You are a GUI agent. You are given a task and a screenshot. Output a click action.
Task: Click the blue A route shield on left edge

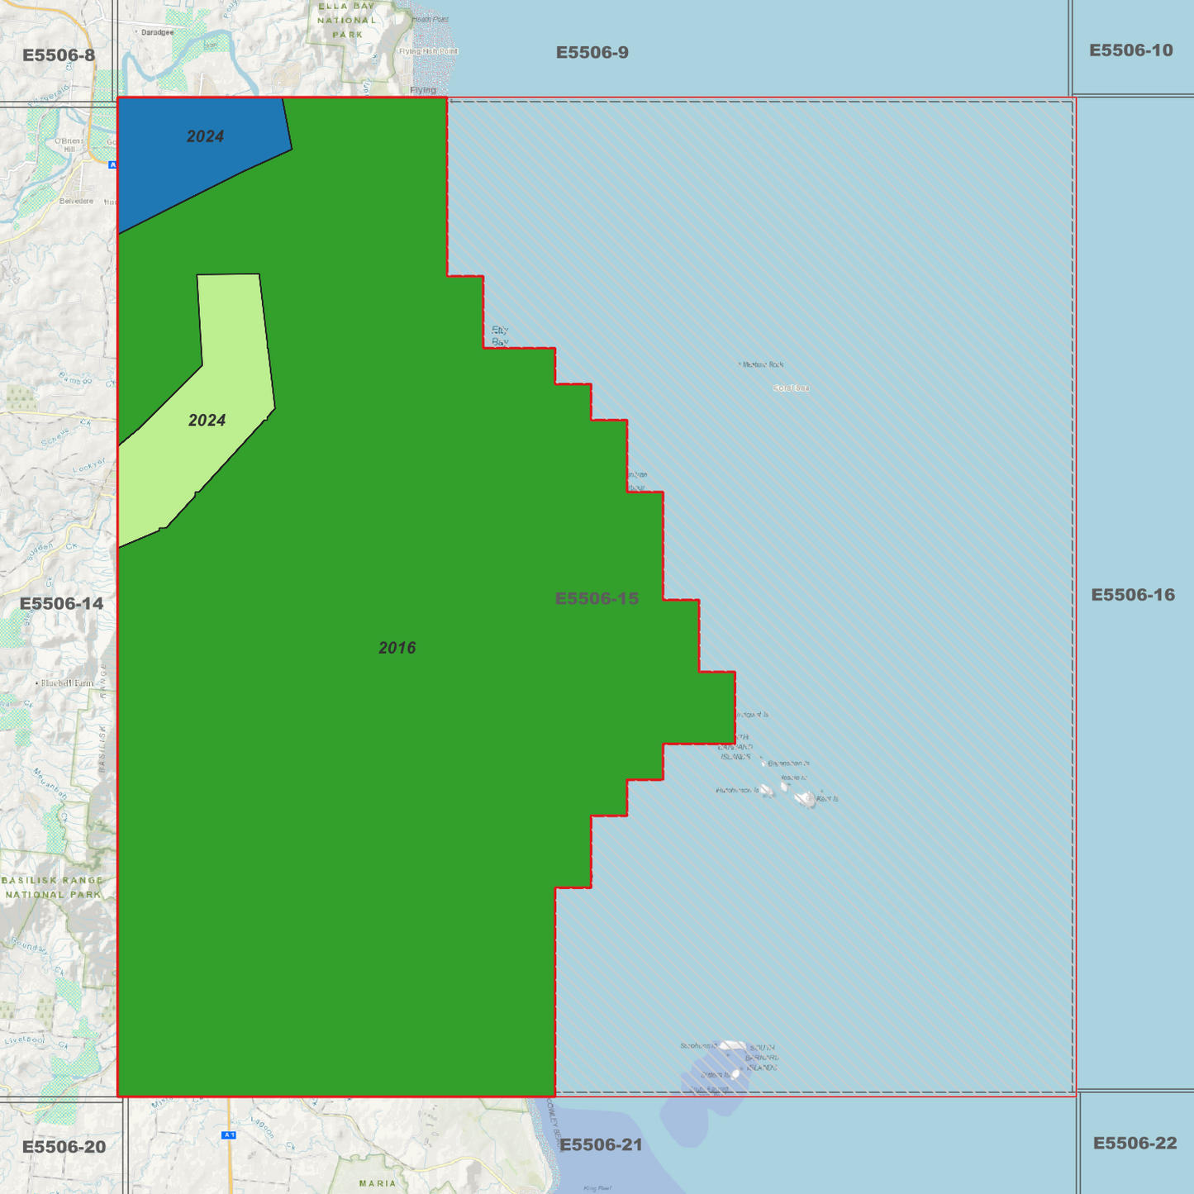coord(112,164)
